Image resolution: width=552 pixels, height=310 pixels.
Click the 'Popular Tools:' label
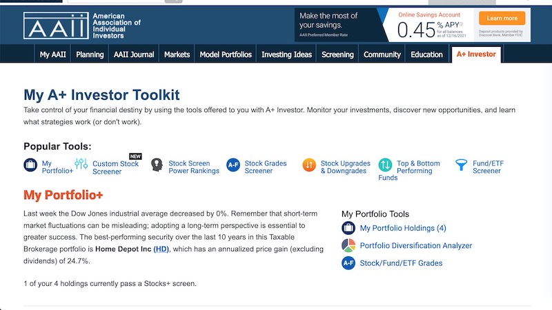[57, 146]
